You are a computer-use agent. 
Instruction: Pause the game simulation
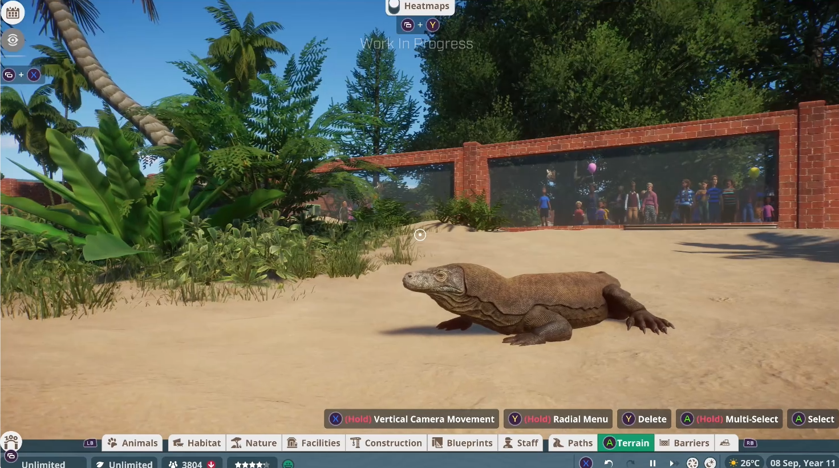652,463
